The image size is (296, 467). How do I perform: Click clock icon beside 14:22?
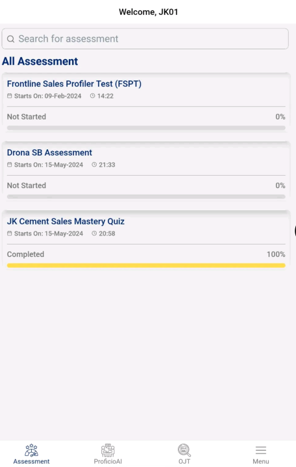click(92, 96)
